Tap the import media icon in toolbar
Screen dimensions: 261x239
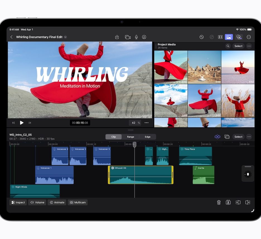point(117,37)
